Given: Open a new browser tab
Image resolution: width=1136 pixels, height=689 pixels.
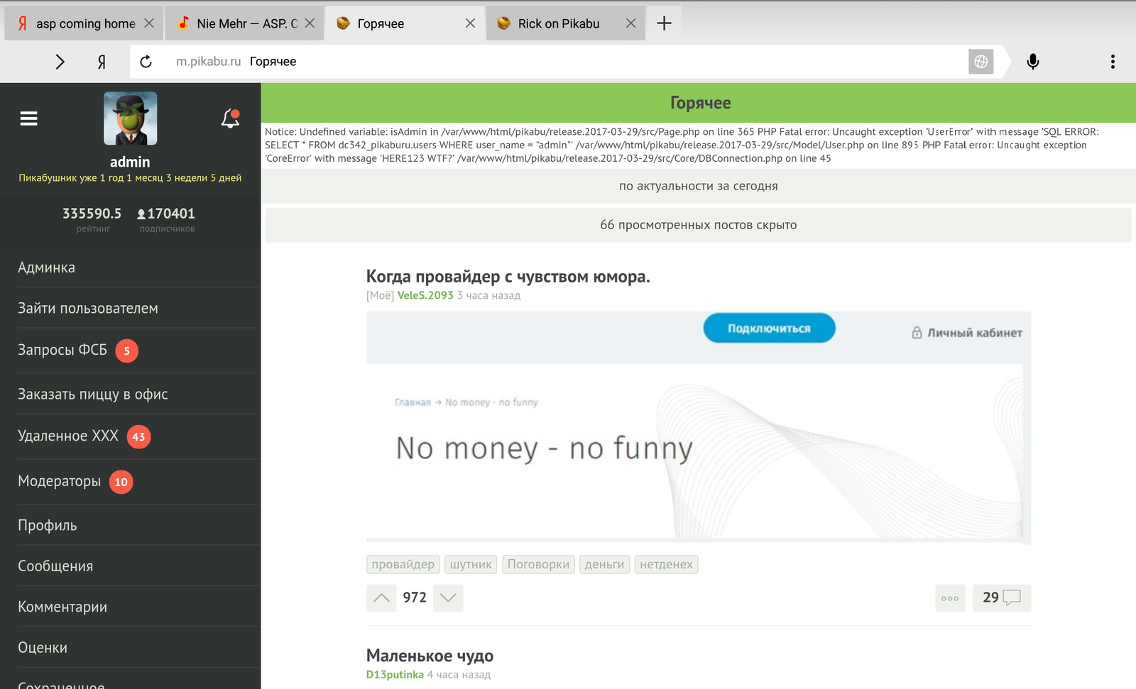Looking at the screenshot, I should pos(664,23).
